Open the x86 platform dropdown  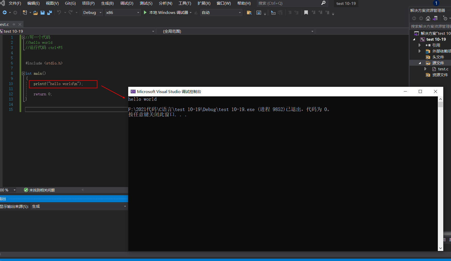123,12
